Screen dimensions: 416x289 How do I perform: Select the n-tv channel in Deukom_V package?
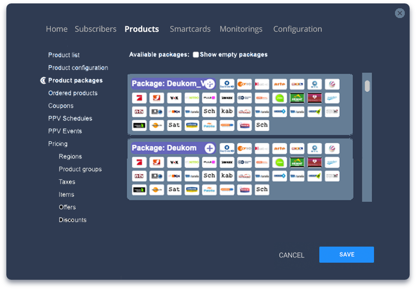[139, 112]
